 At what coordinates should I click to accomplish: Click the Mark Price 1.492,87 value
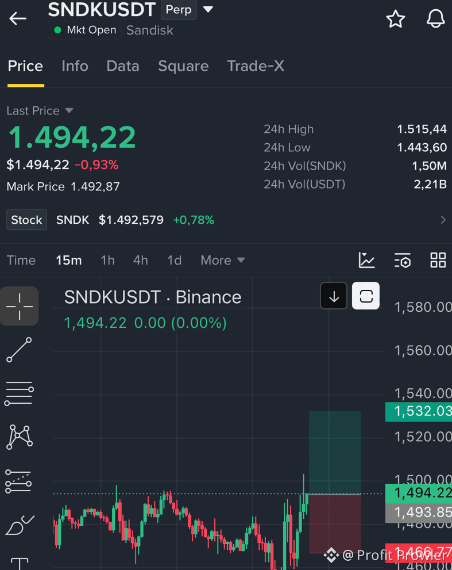pos(95,186)
